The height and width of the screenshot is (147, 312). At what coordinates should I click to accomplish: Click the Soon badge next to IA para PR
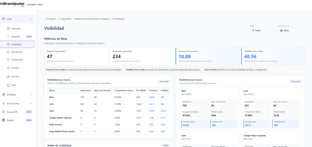(x=29, y=112)
